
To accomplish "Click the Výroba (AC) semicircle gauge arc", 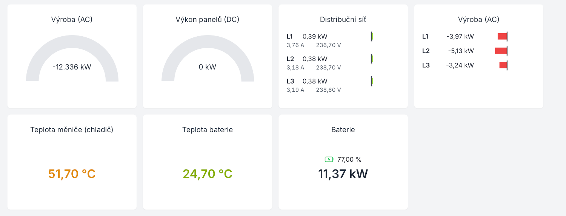I will [x=72, y=42].
